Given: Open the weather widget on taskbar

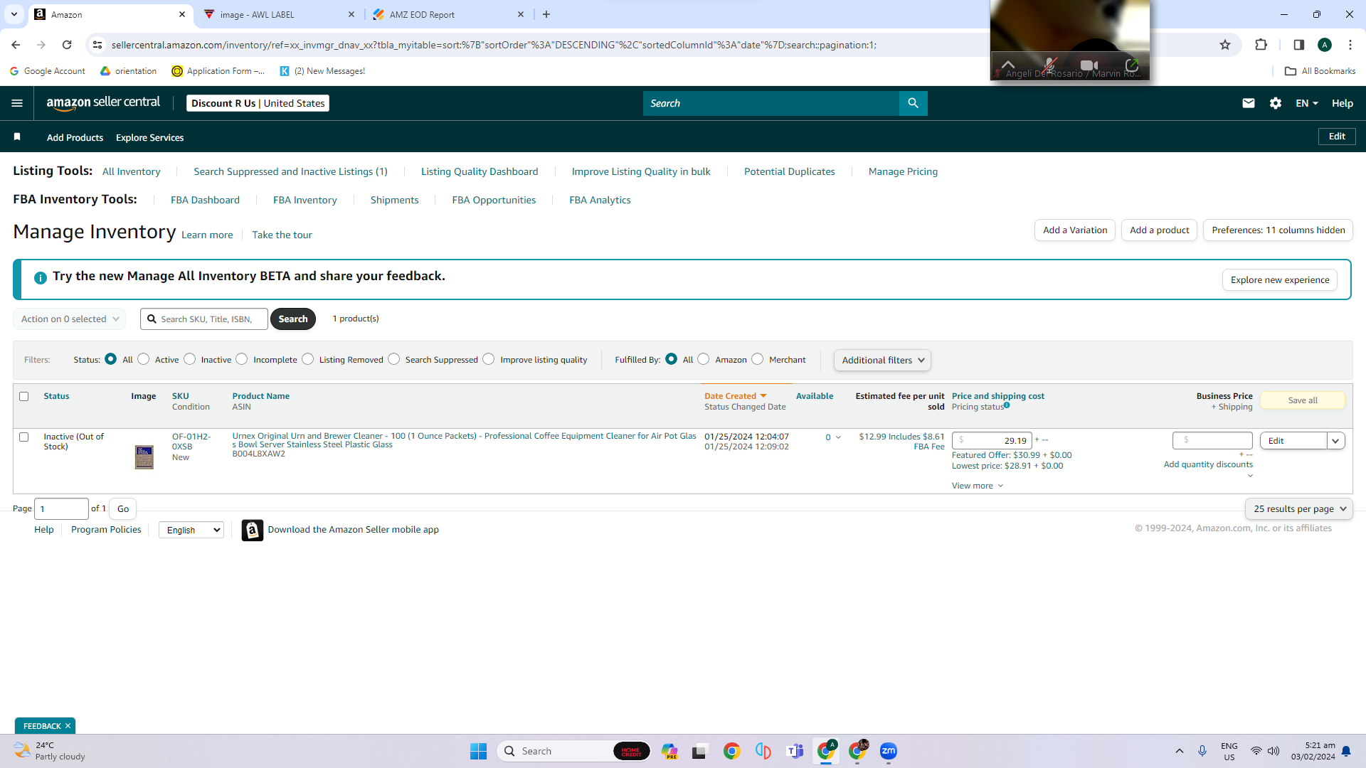Looking at the screenshot, I should (x=50, y=751).
